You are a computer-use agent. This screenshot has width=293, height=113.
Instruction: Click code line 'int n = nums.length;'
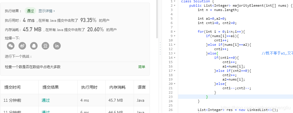click(218, 10)
